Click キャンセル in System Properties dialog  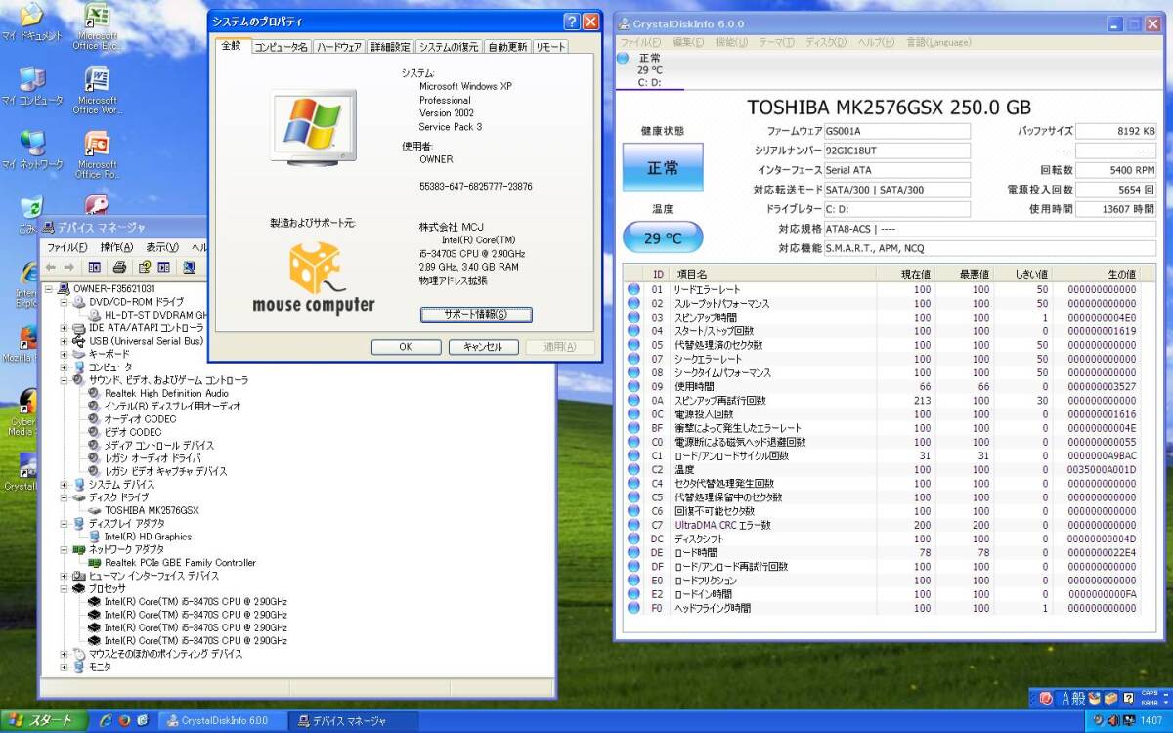click(x=483, y=347)
